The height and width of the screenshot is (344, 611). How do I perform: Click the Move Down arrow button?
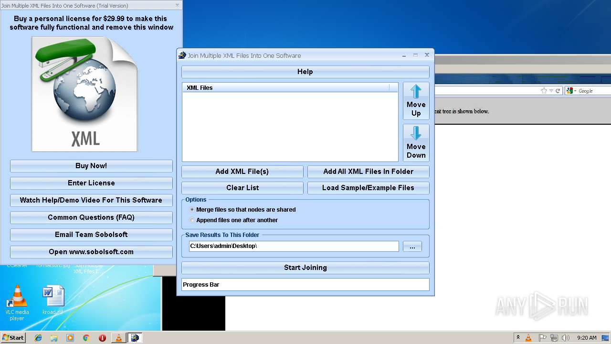[x=416, y=143]
